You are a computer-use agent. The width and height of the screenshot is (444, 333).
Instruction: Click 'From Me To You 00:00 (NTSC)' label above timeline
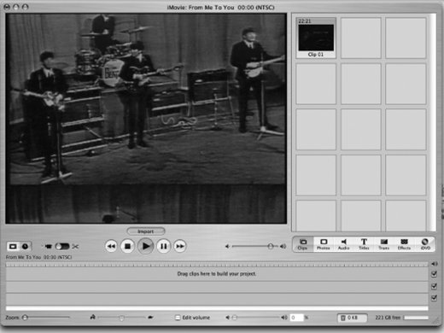(39, 257)
